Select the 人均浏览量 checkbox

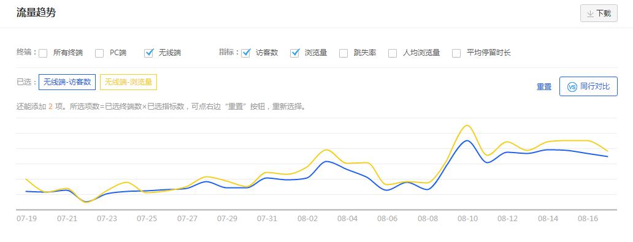pyautogui.click(x=393, y=53)
